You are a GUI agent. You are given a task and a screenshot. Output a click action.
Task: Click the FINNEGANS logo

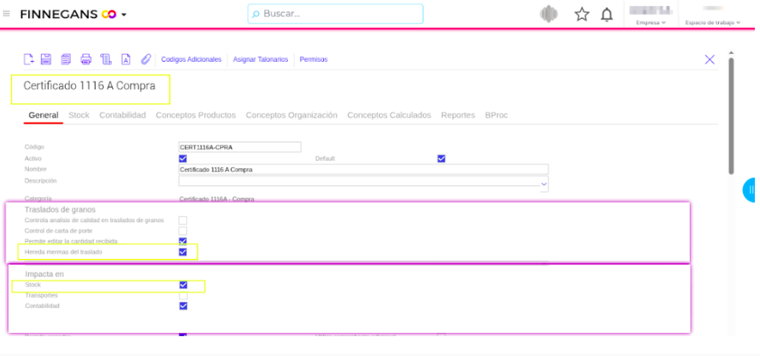[x=68, y=15]
